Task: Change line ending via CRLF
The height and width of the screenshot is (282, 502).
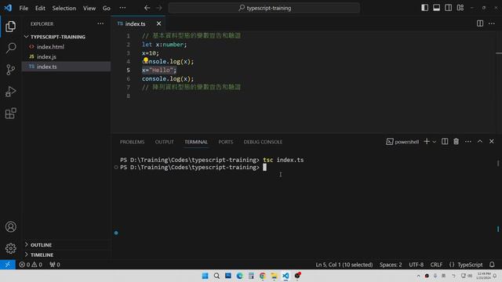Action: (436, 265)
